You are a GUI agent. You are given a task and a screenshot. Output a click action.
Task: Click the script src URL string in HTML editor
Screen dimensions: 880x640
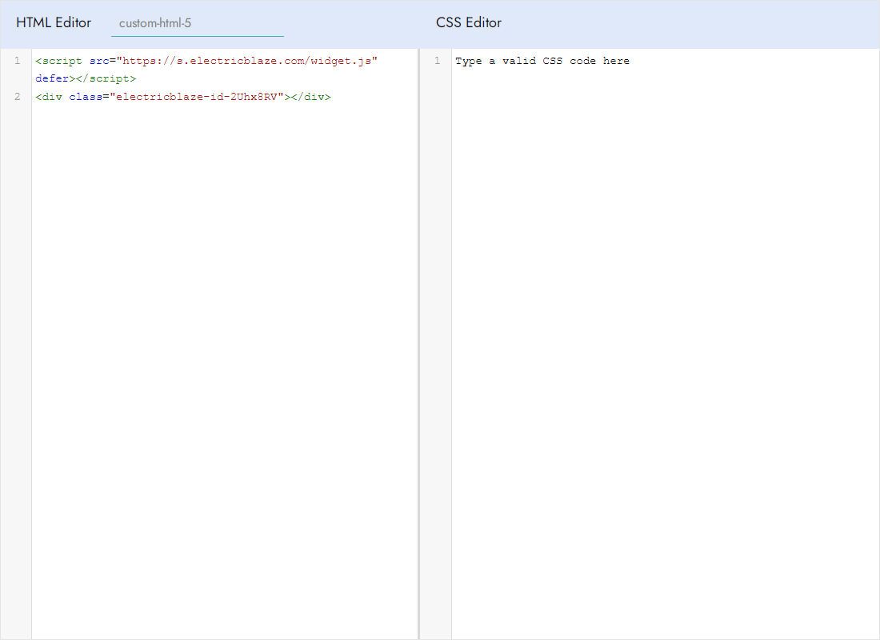point(247,61)
